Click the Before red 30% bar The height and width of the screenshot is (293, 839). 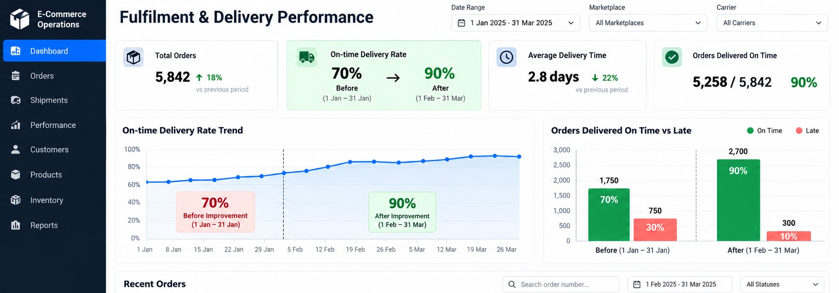pyautogui.click(x=655, y=230)
